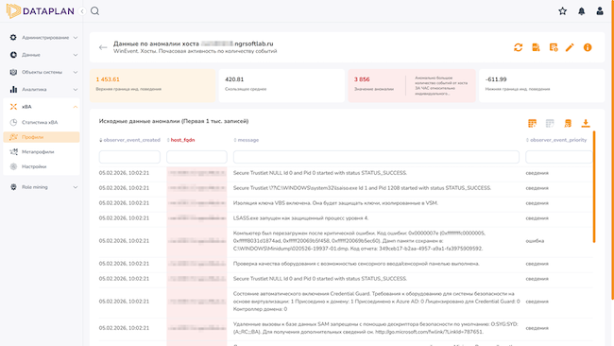Select Профили menu item
The height and width of the screenshot is (346, 614).
(x=42, y=137)
